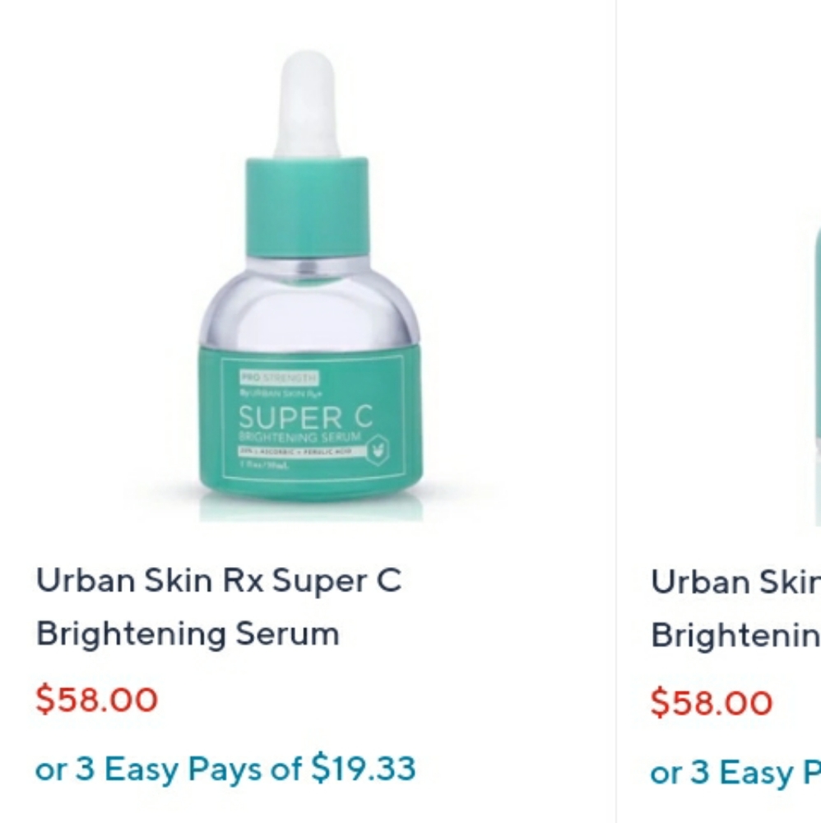Click the Ascorbic + Ferulic Acid label strip
The image size is (821, 823).
tap(297, 451)
